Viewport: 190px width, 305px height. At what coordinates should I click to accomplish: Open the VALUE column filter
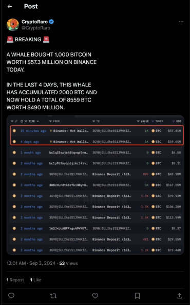pyautogui.click(x=143, y=121)
